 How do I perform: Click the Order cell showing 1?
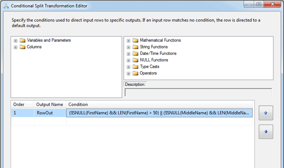22,113
